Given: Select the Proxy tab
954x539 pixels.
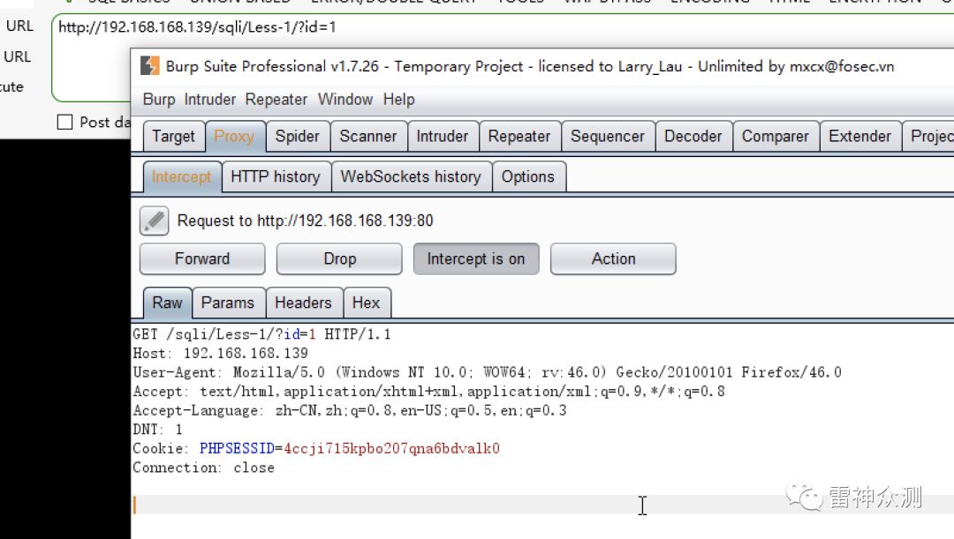Looking at the screenshot, I should [234, 136].
